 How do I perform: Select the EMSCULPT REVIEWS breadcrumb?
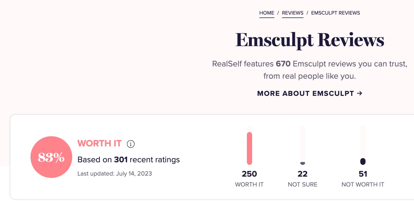(336, 13)
